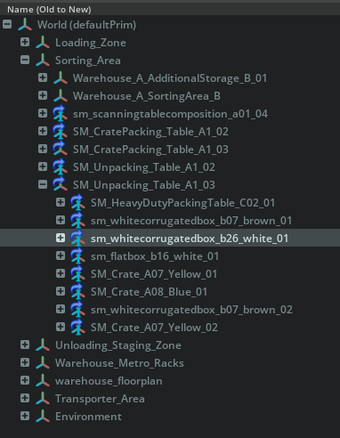The height and width of the screenshot is (438, 340).
Task: Click the SM_CratePacking_Table_A1_03 reference icon
Action: [x=61, y=150]
